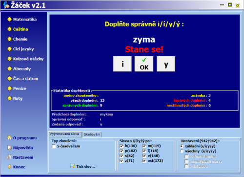
Task: Click the Konec exit arrow icon
Action: (x=9, y=167)
